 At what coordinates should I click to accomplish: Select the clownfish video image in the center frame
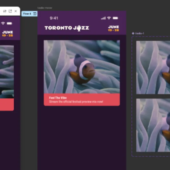[x=82, y=67]
